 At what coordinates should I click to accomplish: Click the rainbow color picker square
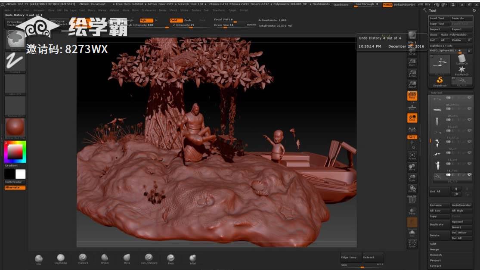(x=15, y=152)
